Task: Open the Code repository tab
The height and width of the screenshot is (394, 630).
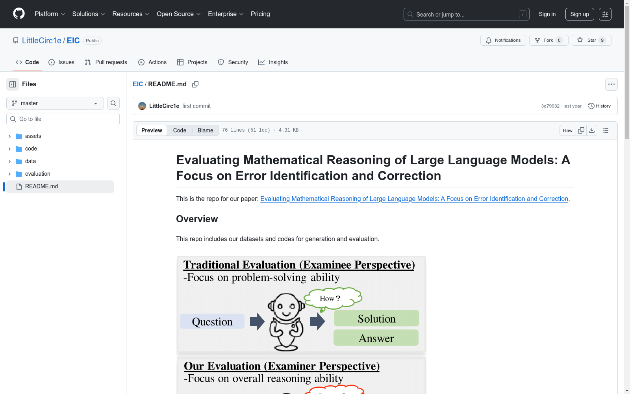Action: 27,62
